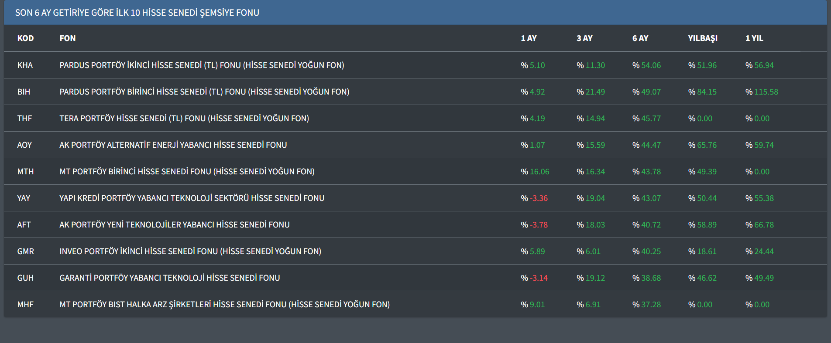Screen dimensions: 831x343
Task: Select the Tera Portföy Hisse Senedi fund name
Action: click(184, 119)
